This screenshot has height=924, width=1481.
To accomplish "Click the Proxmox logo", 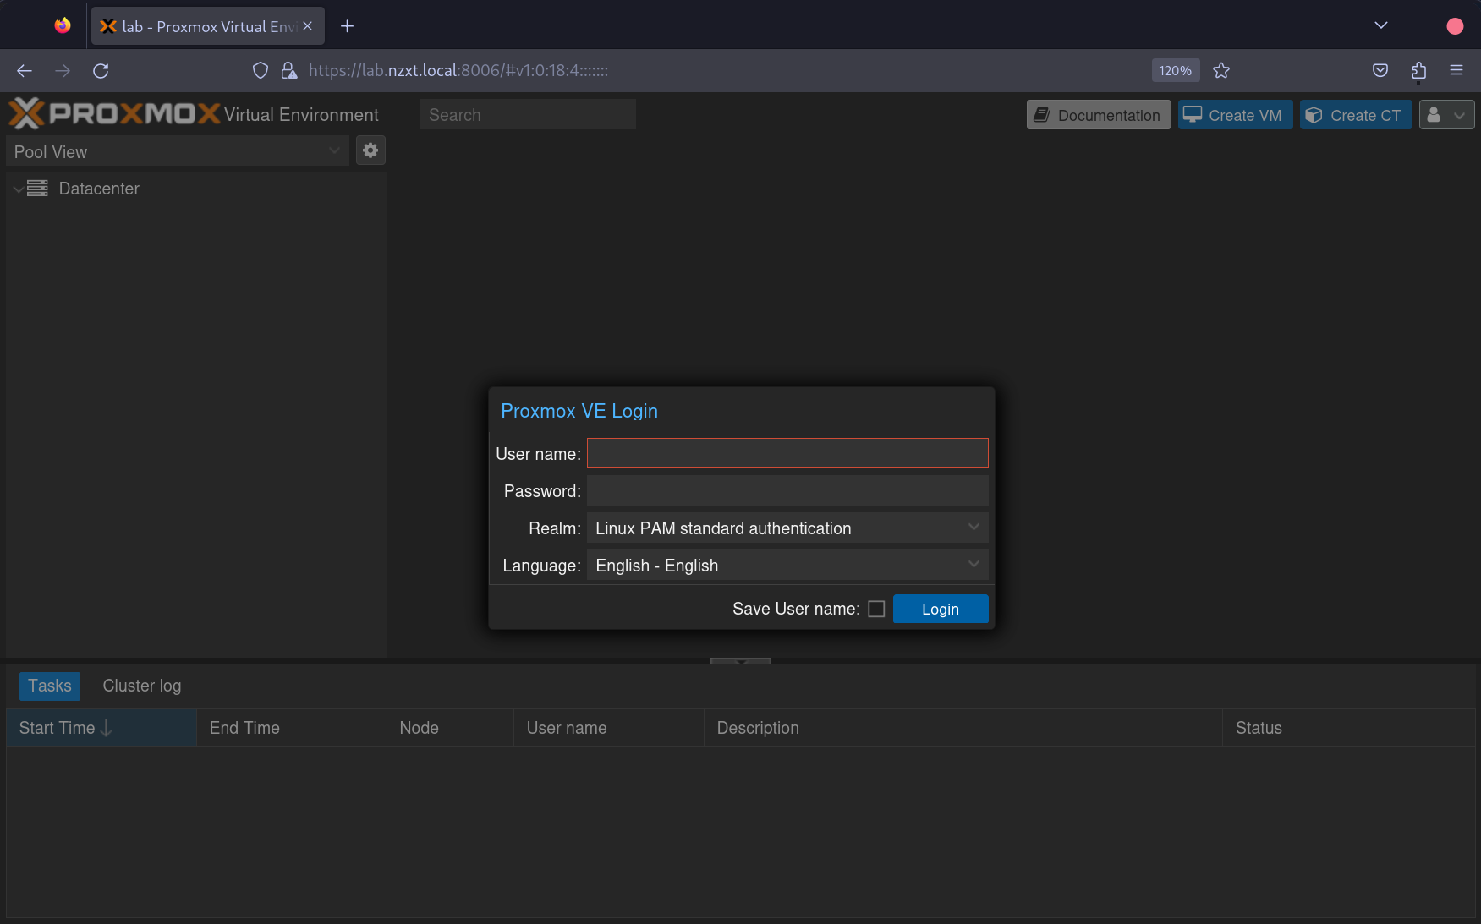I will [x=114, y=113].
